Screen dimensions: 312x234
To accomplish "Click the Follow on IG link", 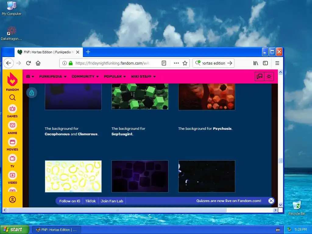I will coord(70,201).
